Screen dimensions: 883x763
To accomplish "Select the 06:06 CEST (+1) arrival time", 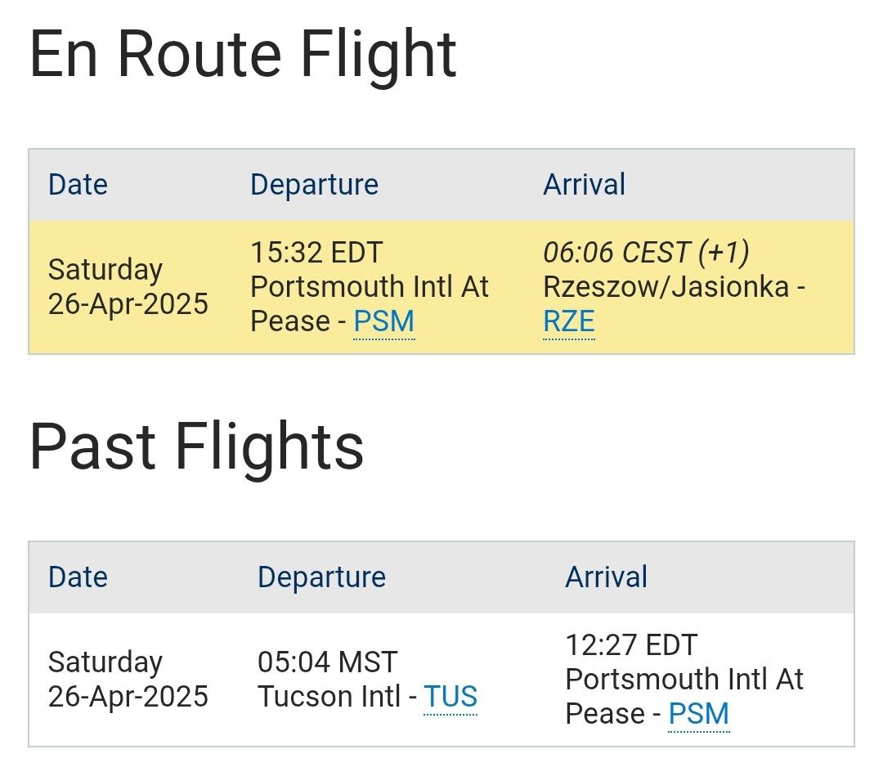I will 646,253.
